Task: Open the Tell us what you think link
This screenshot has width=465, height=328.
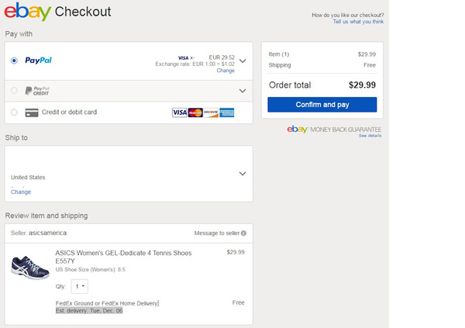Action: pyautogui.click(x=358, y=22)
